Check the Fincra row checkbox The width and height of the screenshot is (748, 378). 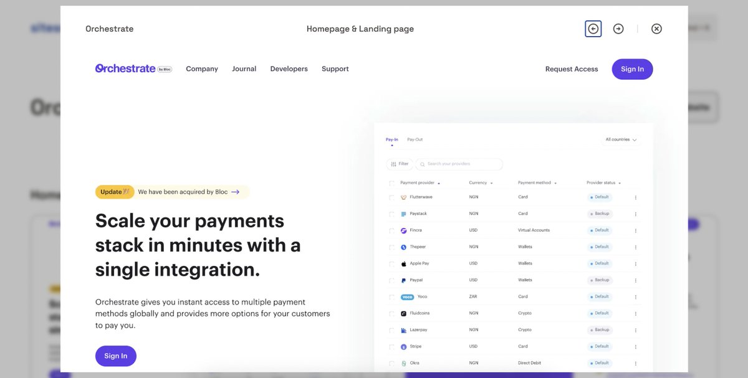[391, 230]
